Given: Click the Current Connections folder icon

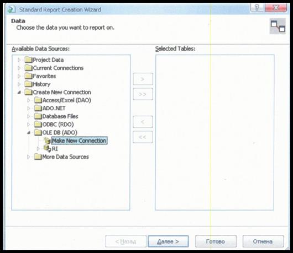Looking at the screenshot, I should (28, 68).
